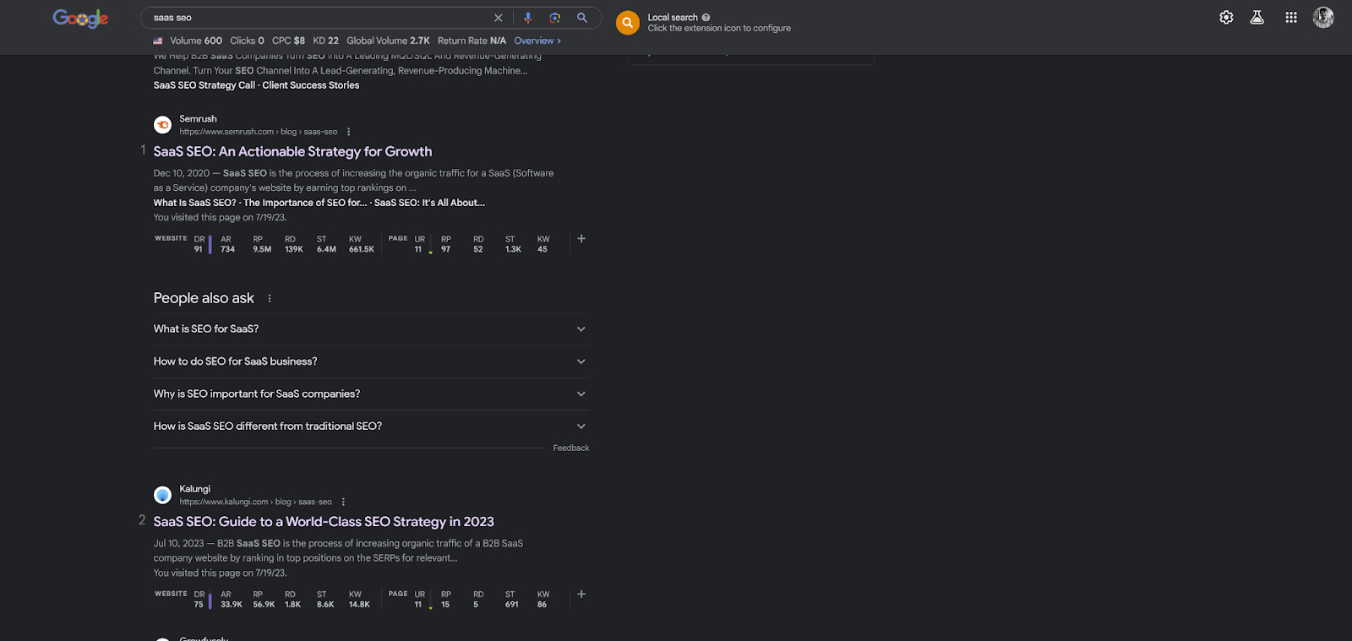Click 'People also ask' heading
This screenshot has height=641, width=1352.
pyautogui.click(x=204, y=298)
